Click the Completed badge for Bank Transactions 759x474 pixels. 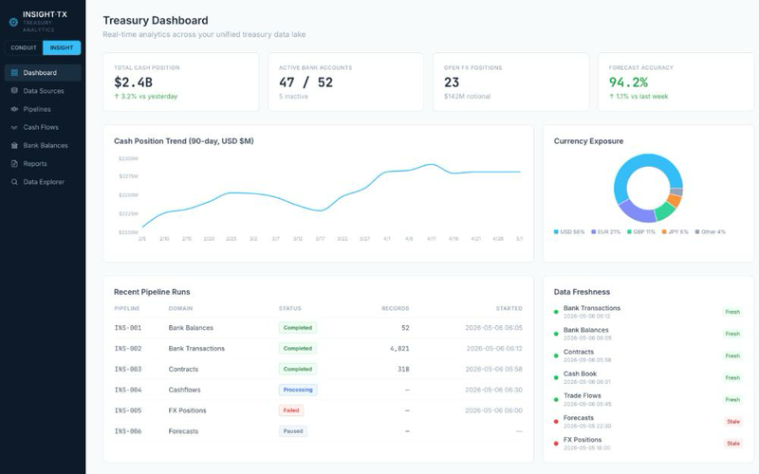(298, 348)
